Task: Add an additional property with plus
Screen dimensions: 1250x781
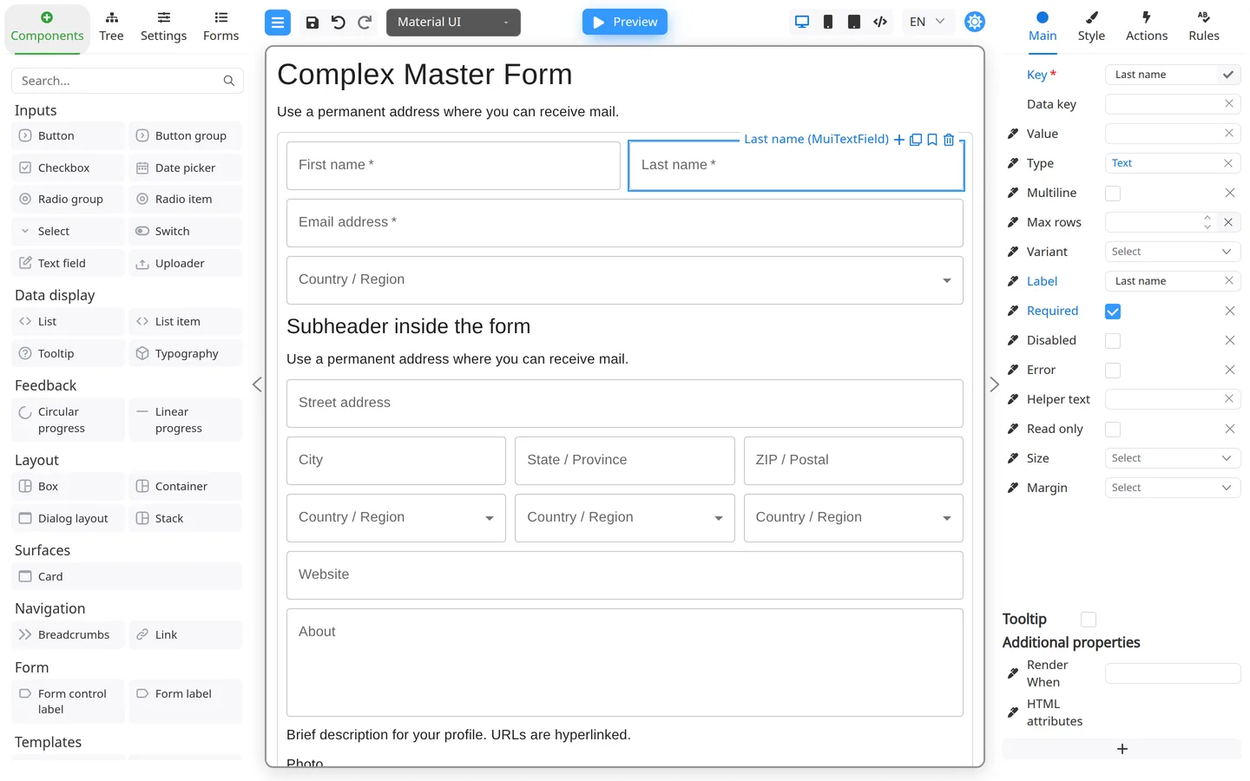Action: tap(1122, 749)
